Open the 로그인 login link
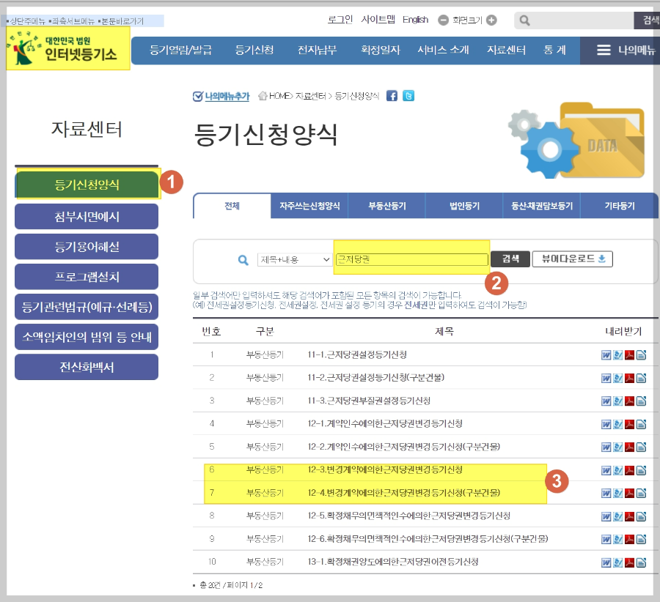The image size is (660, 602). tap(340, 20)
